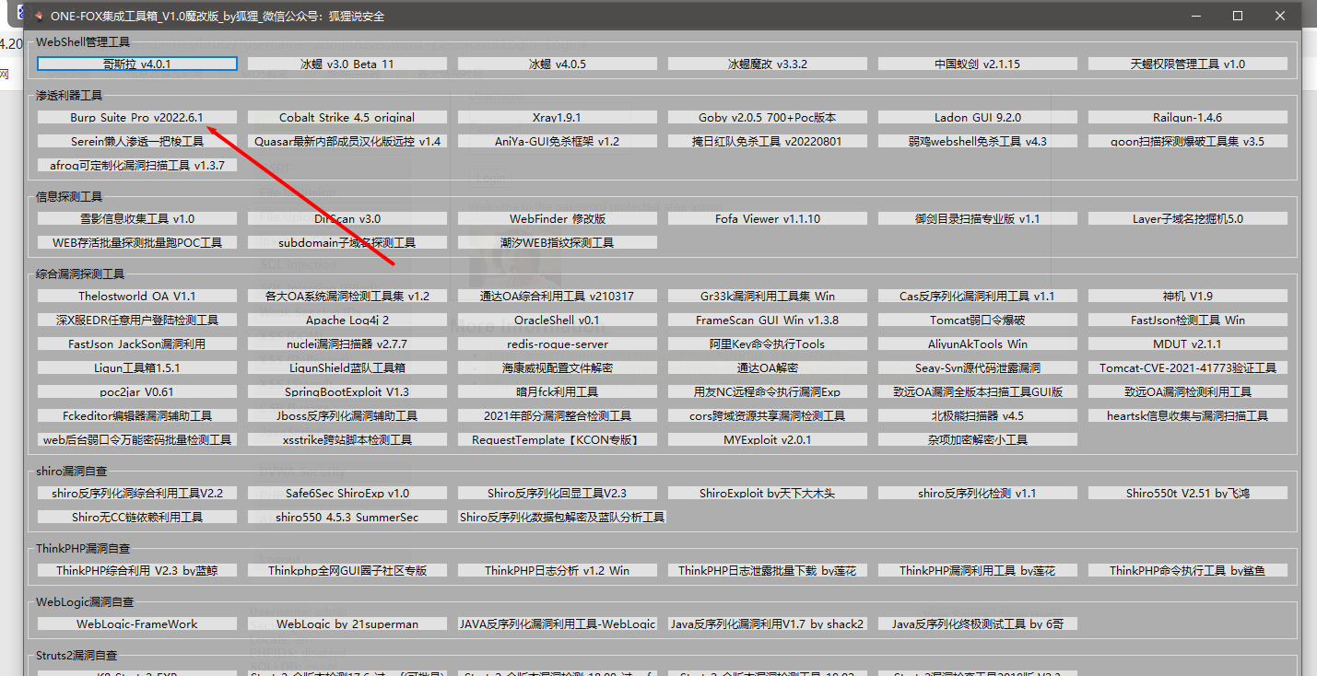Open Apache Log4j 2 tool
This screenshot has height=676, width=1317.
point(347,321)
